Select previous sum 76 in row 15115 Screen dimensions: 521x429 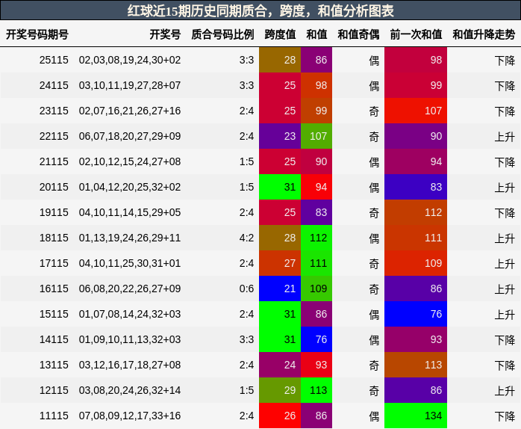point(416,314)
